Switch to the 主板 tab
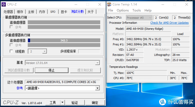 click(31, 12)
